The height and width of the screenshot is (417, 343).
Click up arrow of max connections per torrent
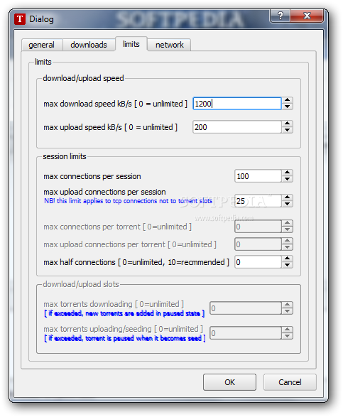[287, 223]
